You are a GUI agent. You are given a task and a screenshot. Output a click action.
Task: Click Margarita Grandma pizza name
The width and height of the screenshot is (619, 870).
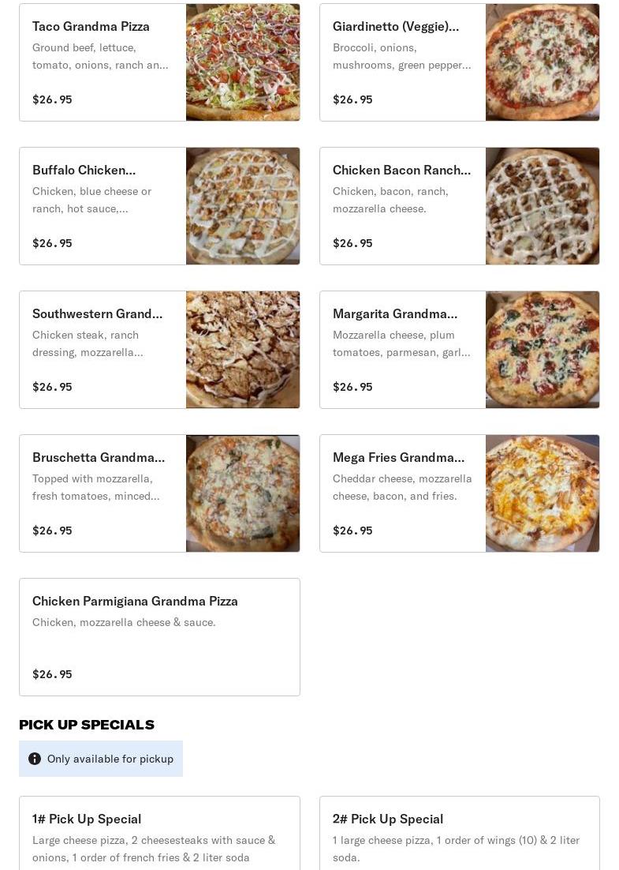point(395,313)
